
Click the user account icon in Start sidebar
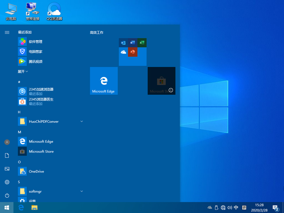pyautogui.click(x=7, y=142)
